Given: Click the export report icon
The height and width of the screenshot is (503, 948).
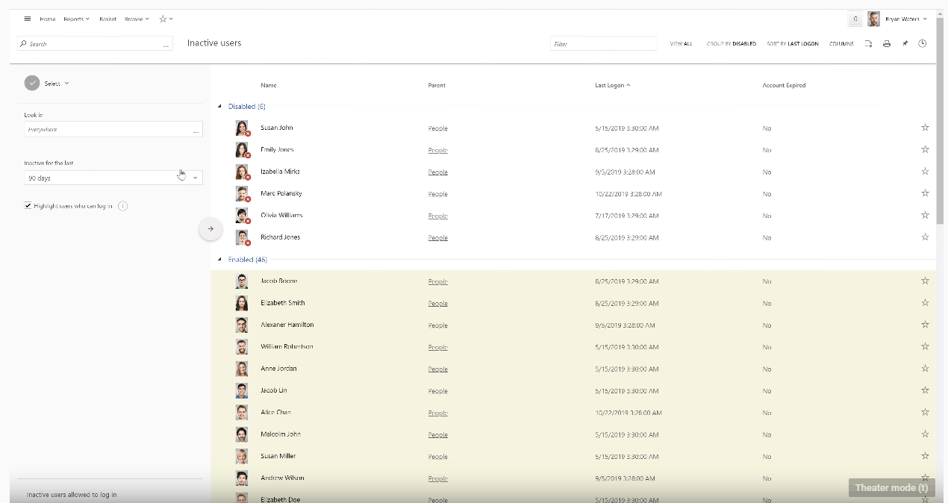Looking at the screenshot, I should click(868, 44).
